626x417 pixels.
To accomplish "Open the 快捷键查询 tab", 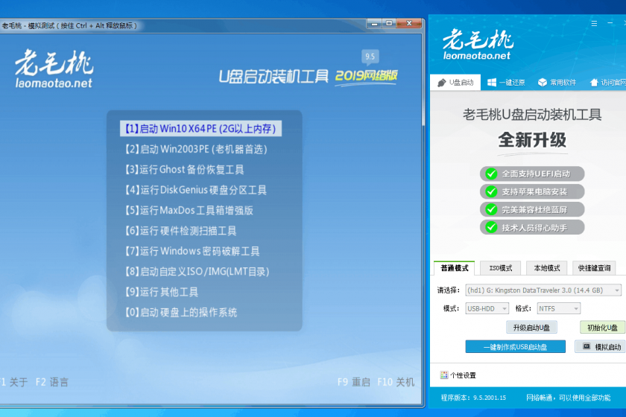I will (x=594, y=268).
